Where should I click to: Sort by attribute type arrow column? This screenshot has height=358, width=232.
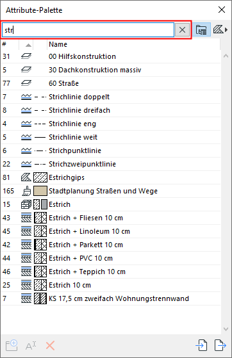(28, 45)
